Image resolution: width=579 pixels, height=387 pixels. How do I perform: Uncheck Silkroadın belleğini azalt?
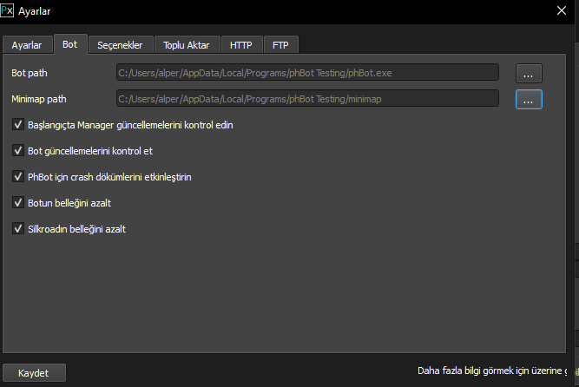[x=19, y=229]
